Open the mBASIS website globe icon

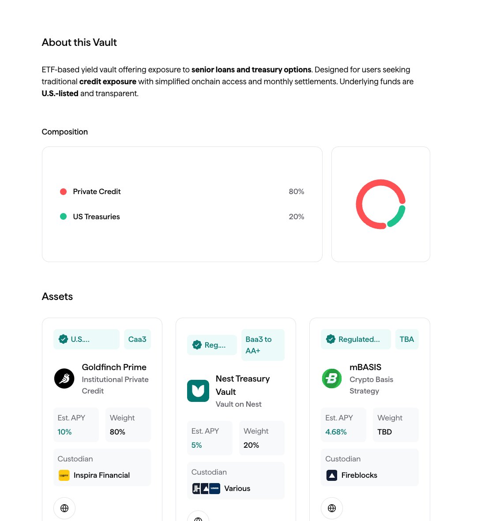[x=332, y=508]
